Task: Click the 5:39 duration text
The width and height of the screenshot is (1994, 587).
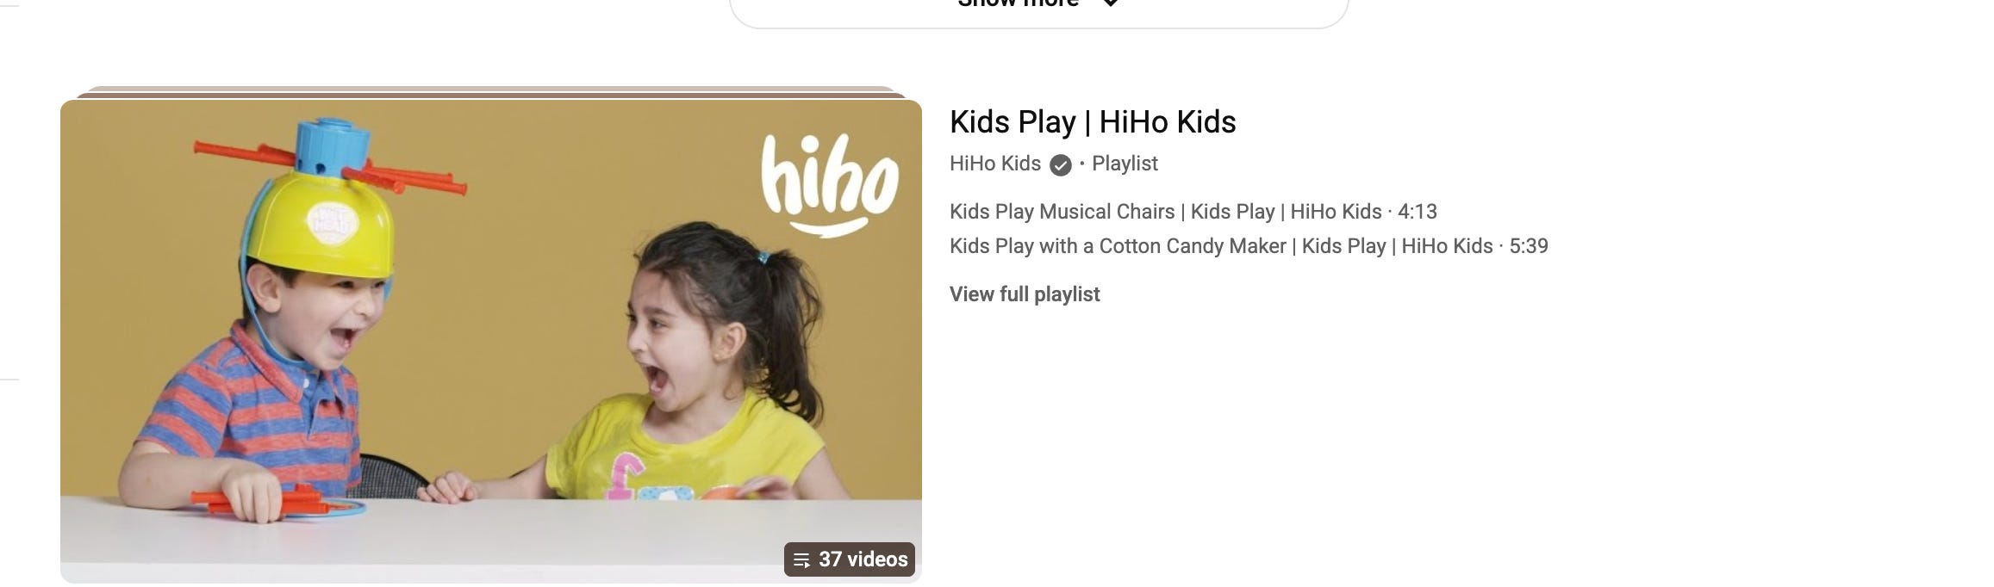Action: [x=1529, y=246]
